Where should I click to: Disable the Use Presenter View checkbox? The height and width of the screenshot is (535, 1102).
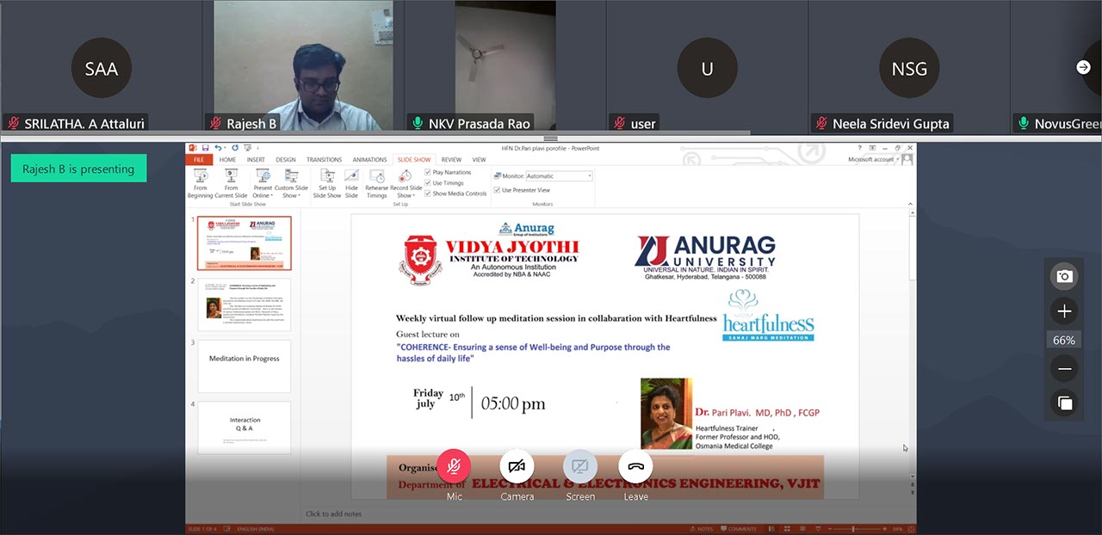coord(497,190)
